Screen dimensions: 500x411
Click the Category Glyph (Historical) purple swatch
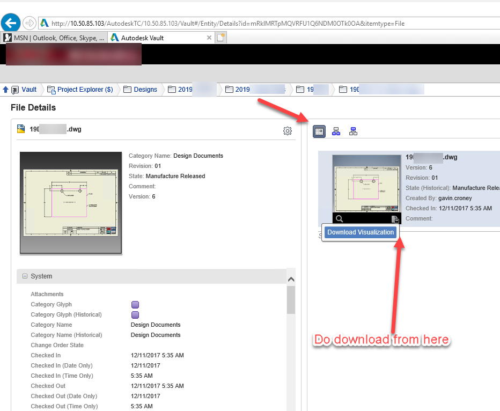pyautogui.click(x=135, y=315)
